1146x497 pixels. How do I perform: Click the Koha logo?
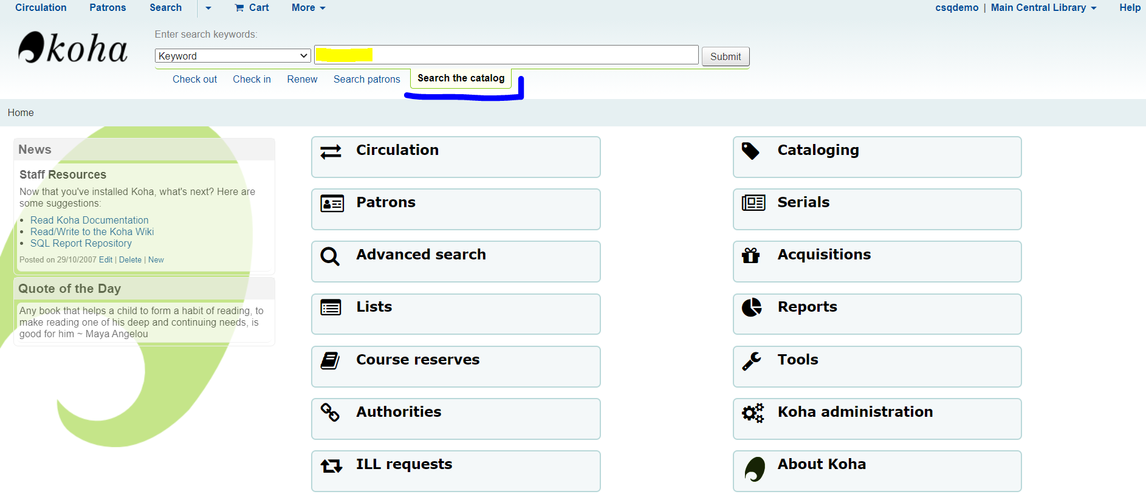pos(72,47)
